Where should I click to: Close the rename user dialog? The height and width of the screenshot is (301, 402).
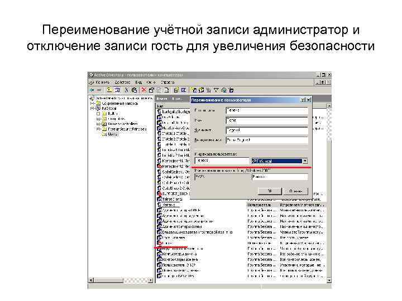click(x=309, y=100)
